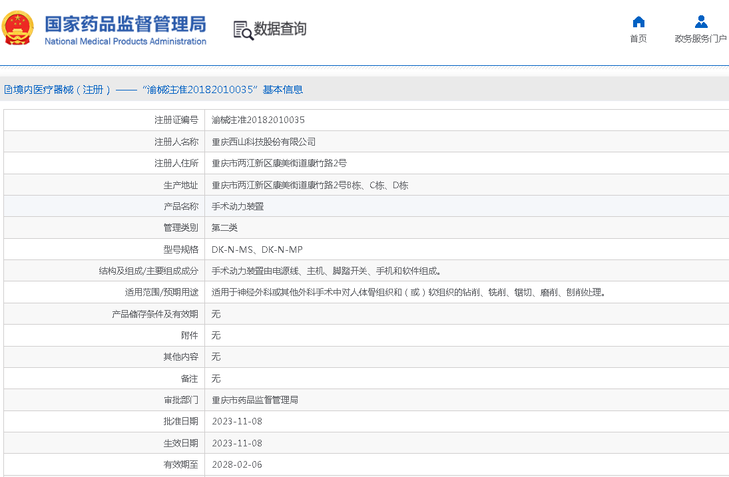Click the 政务服务门户 person icon

pos(700,21)
